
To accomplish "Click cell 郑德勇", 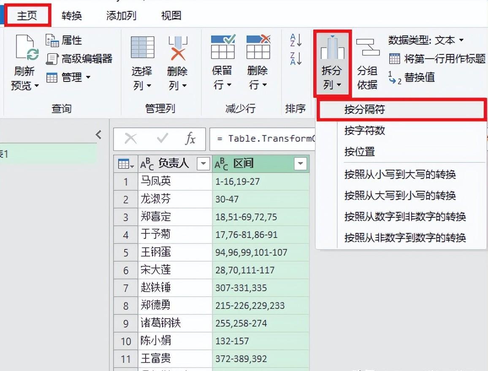I will (175, 305).
